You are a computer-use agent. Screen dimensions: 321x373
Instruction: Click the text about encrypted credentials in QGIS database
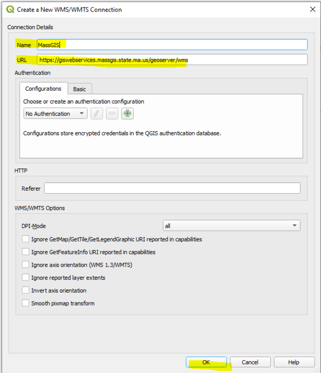[122, 133]
